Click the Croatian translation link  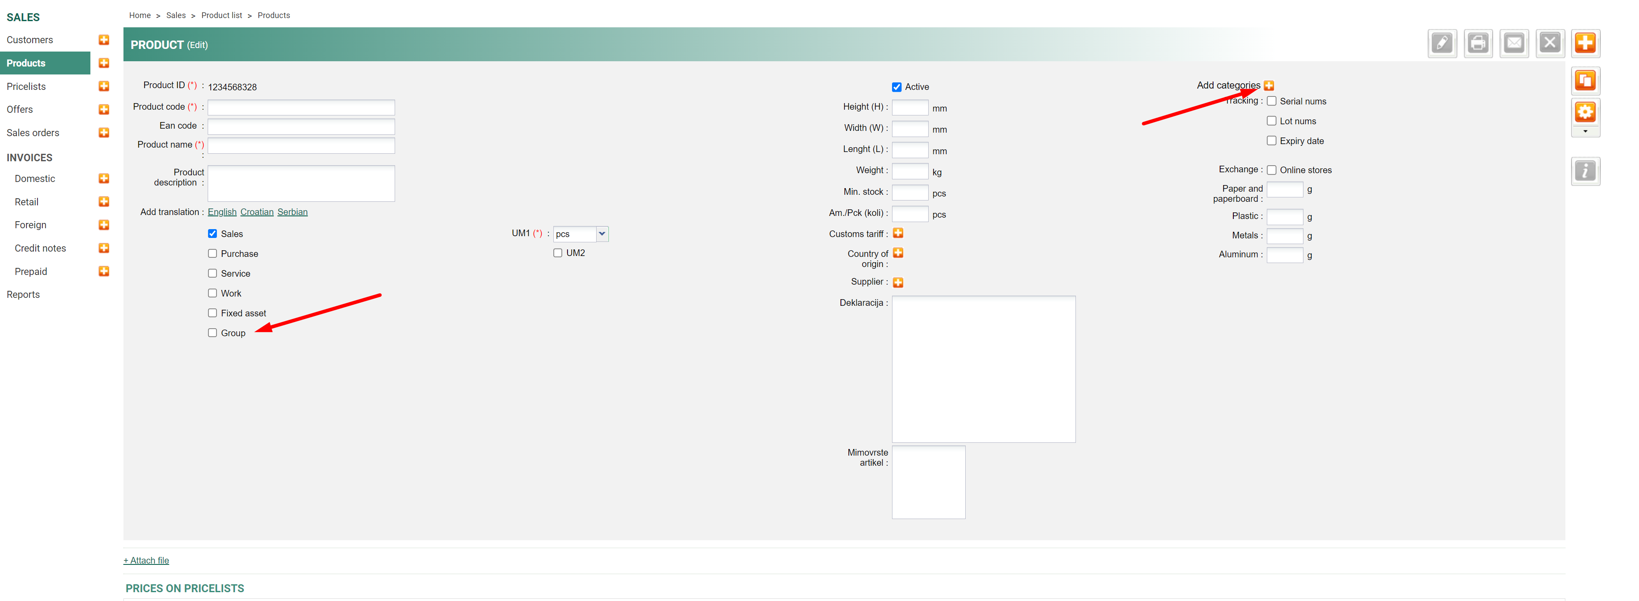(x=257, y=212)
